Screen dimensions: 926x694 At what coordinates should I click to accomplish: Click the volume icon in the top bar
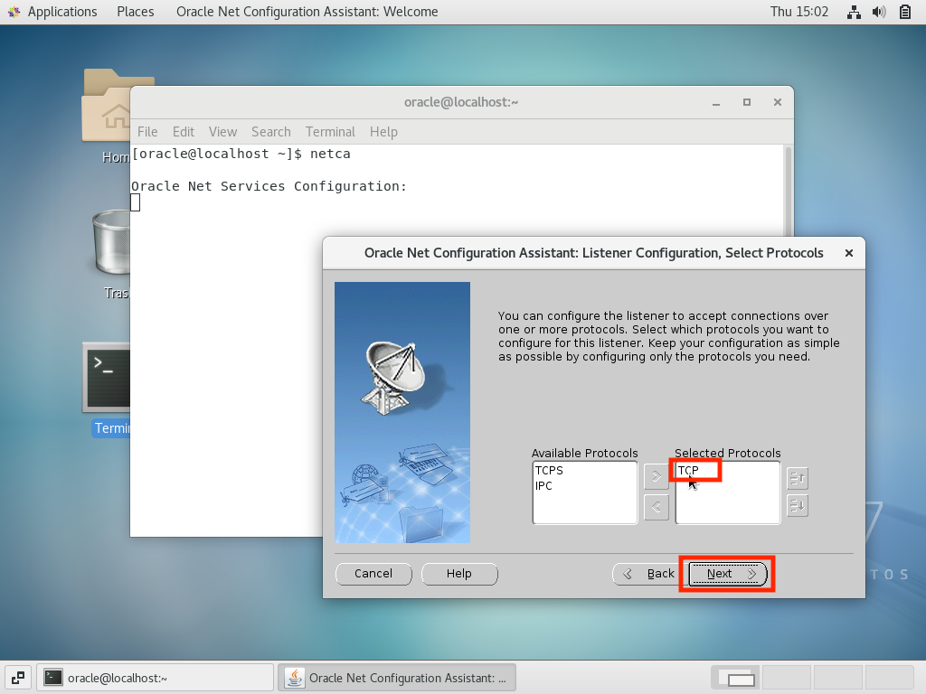pos(879,12)
